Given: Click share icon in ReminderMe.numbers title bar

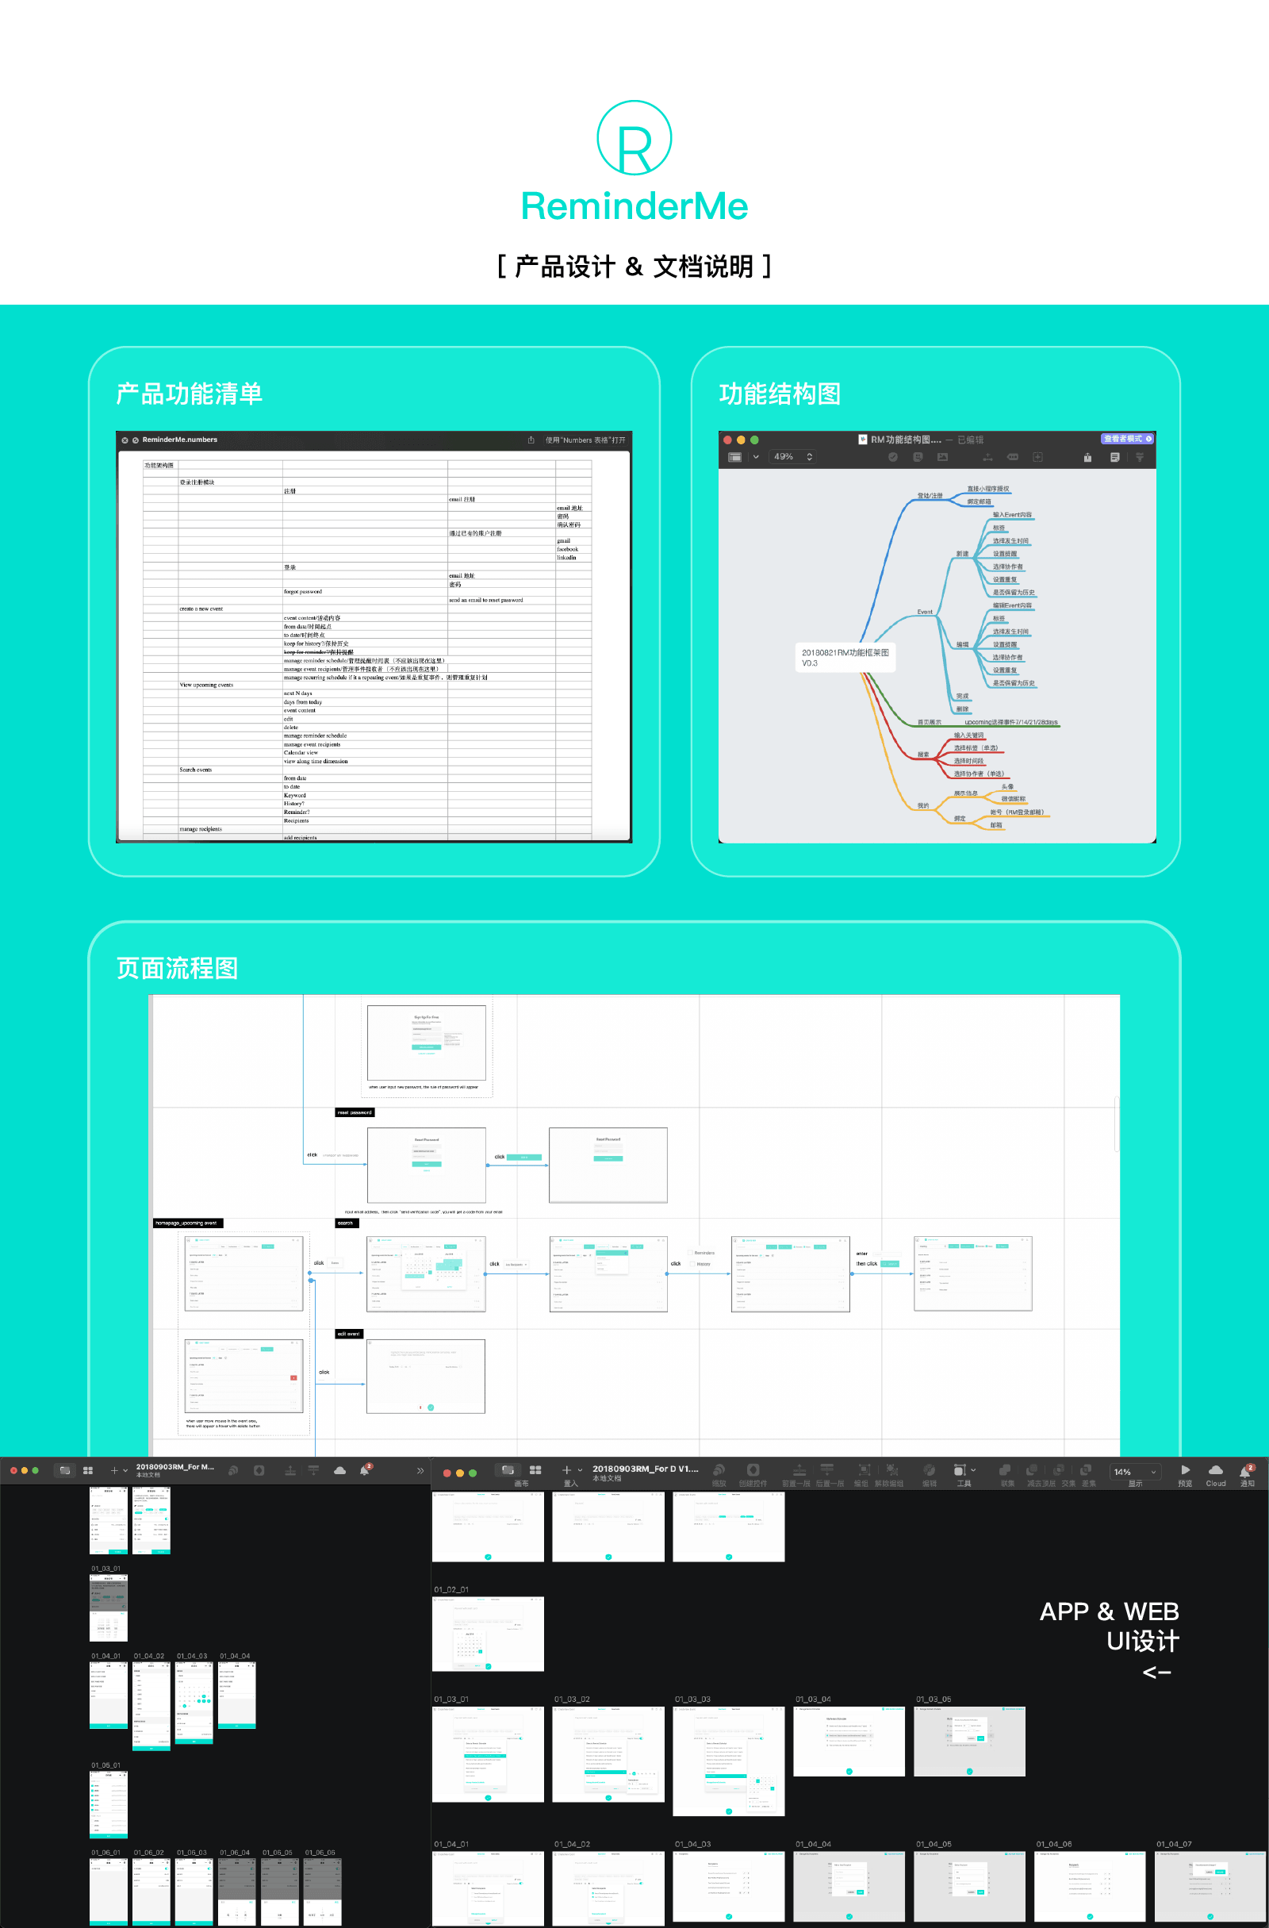Looking at the screenshot, I should point(531,440).
